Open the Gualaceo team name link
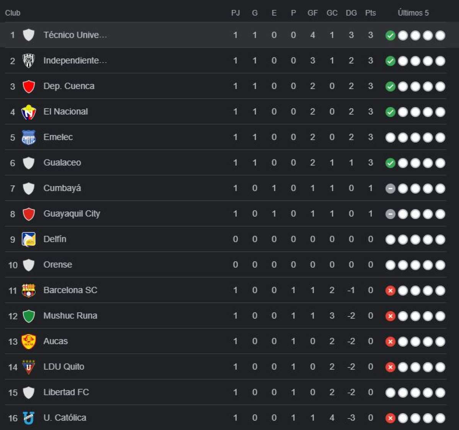This screenshot has height=430, width=459. pyautogui.click(x=62, y=162)
